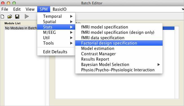Open the Edit menu
Viewport: 184px width, 106px height.
(17, 9)
